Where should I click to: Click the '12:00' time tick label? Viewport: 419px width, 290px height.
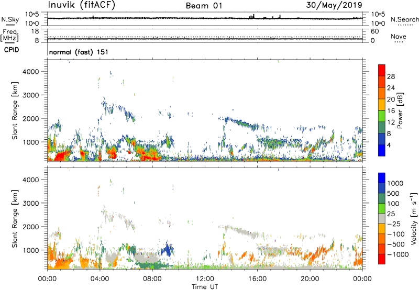tap(205, 279)
